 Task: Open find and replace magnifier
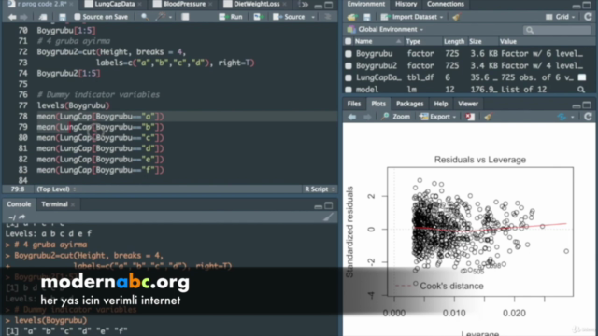point(145,17)
